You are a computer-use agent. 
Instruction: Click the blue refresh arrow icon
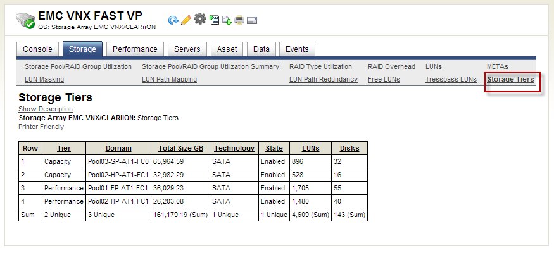(x=173, y=20)
